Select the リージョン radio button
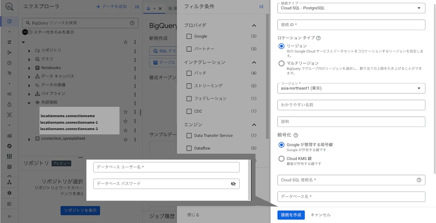 click(x=281, y=46)
